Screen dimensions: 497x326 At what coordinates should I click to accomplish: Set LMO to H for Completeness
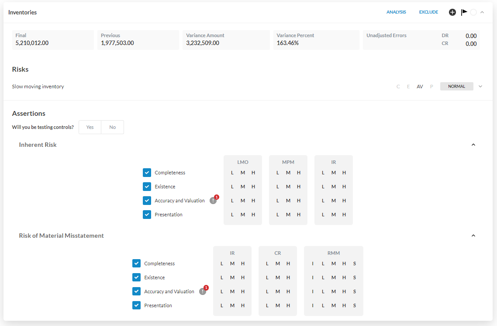click(x=253, y=173)
